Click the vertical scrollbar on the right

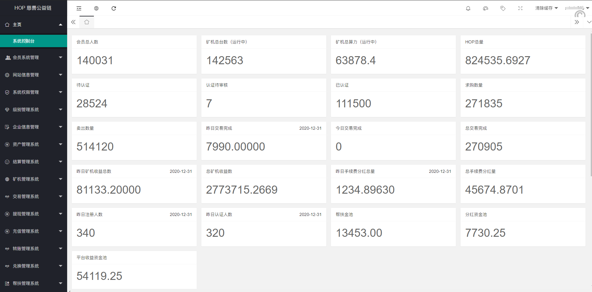pyautogui.click(x=591, y=106)
